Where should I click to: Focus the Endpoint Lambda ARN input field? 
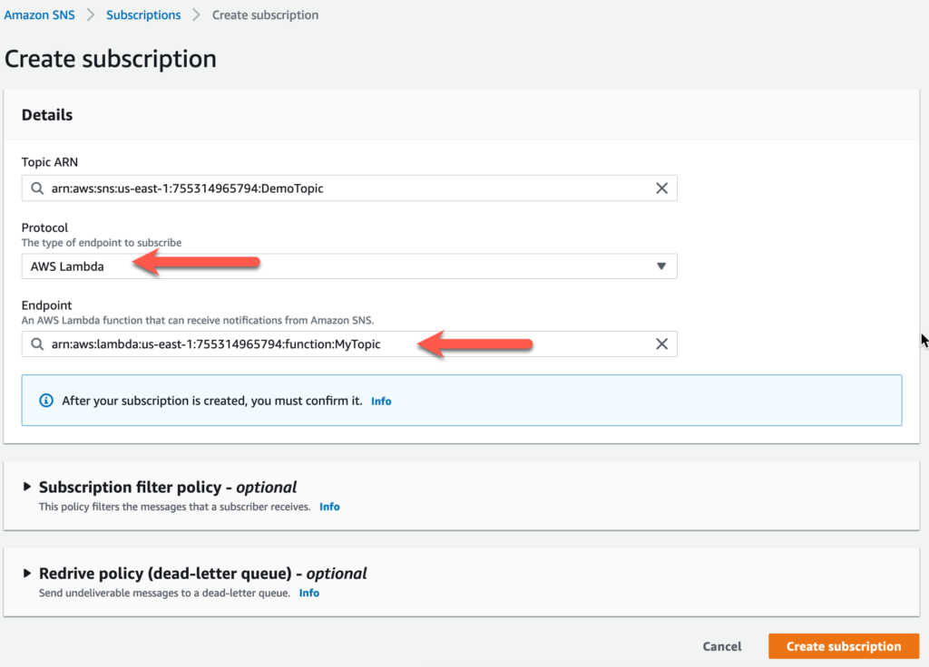(349, 343)
